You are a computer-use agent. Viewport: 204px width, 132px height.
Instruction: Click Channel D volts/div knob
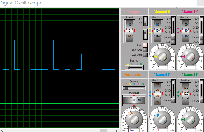(x=190, y=120)
